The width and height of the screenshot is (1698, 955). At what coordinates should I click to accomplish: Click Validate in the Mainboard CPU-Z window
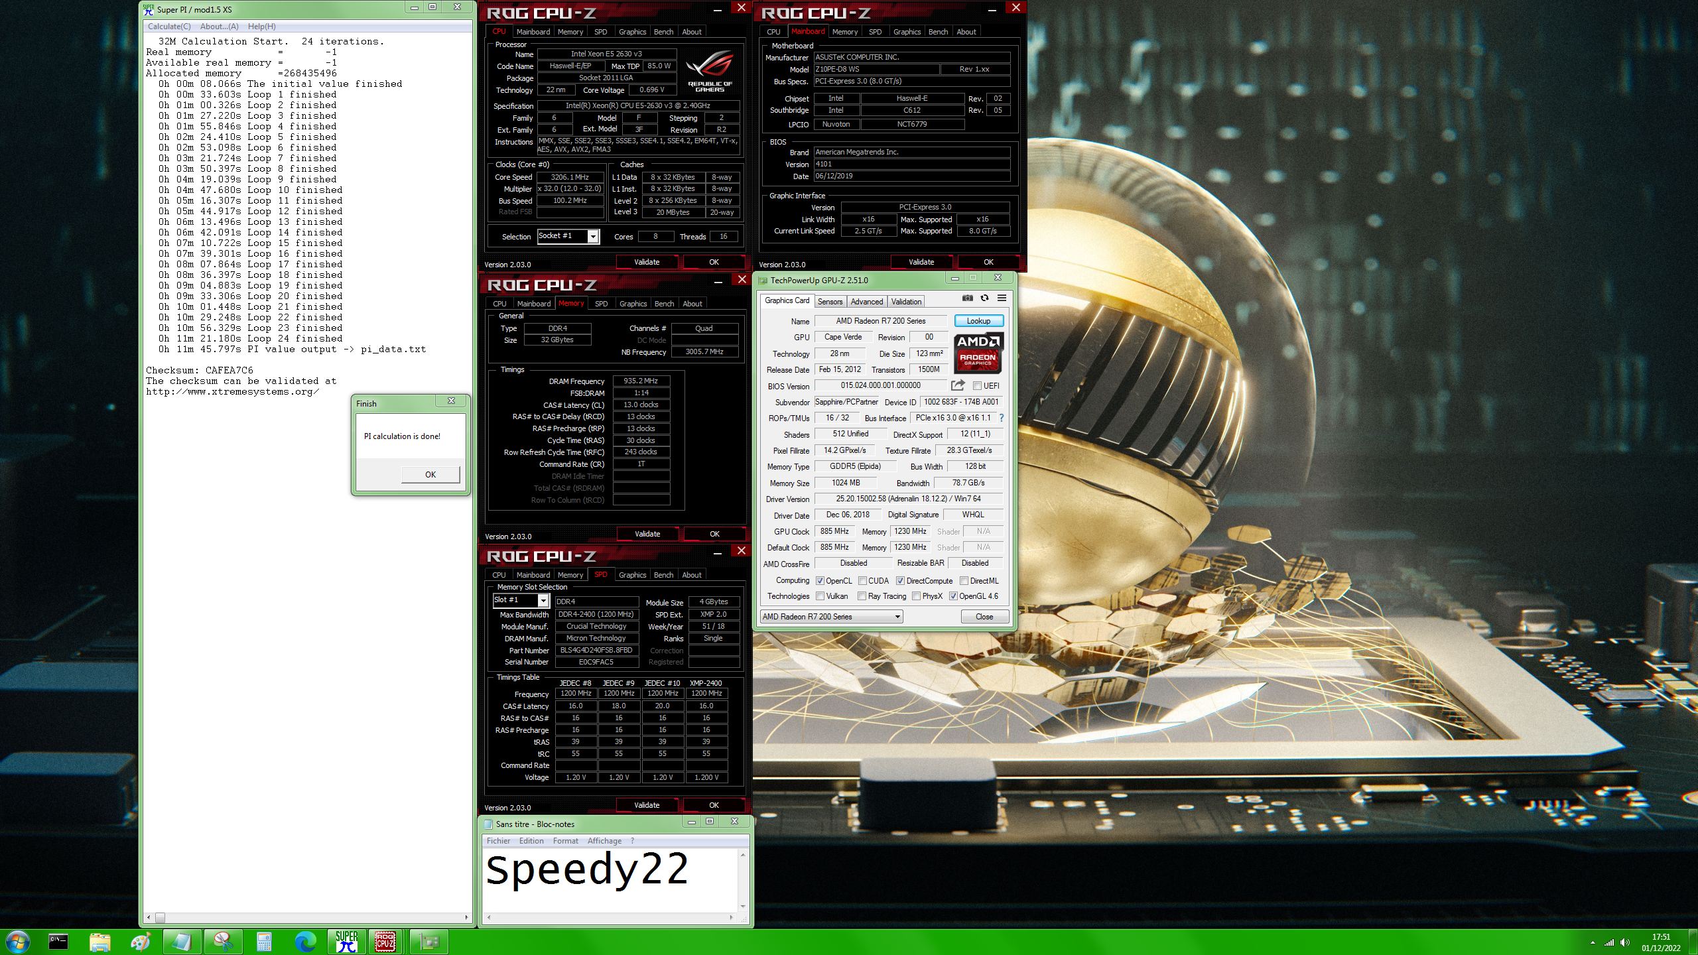click(921, 262)
